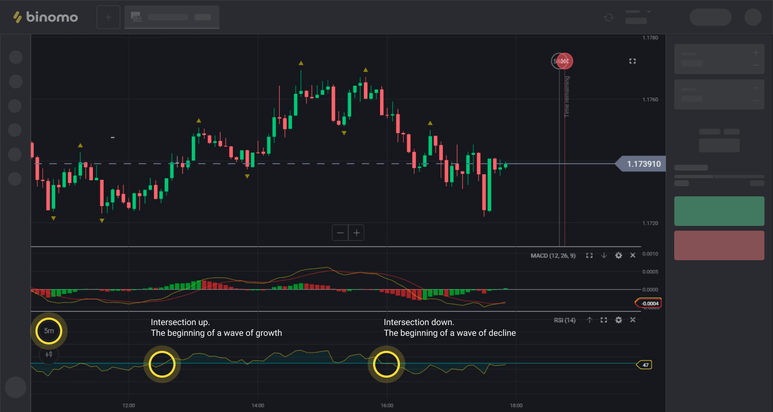Image resolution: width=773 pixels, height=412 pixels.
Task: Click the refresh icon in header
Action: tap(608, 17)
